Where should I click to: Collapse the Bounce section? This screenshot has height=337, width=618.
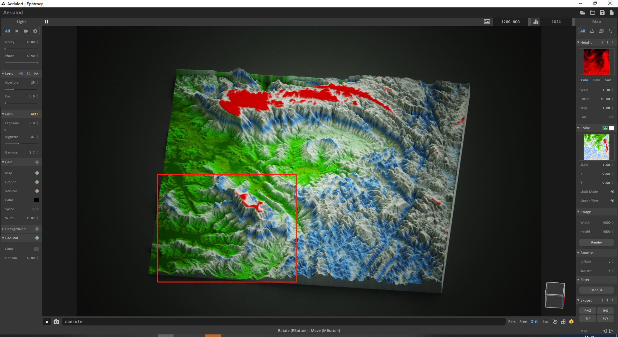point(578,253)
